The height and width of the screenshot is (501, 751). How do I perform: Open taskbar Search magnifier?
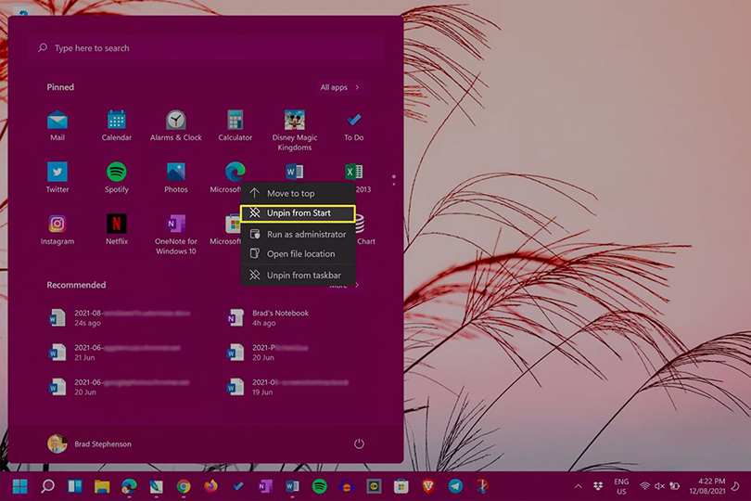[x=47, y=486]
